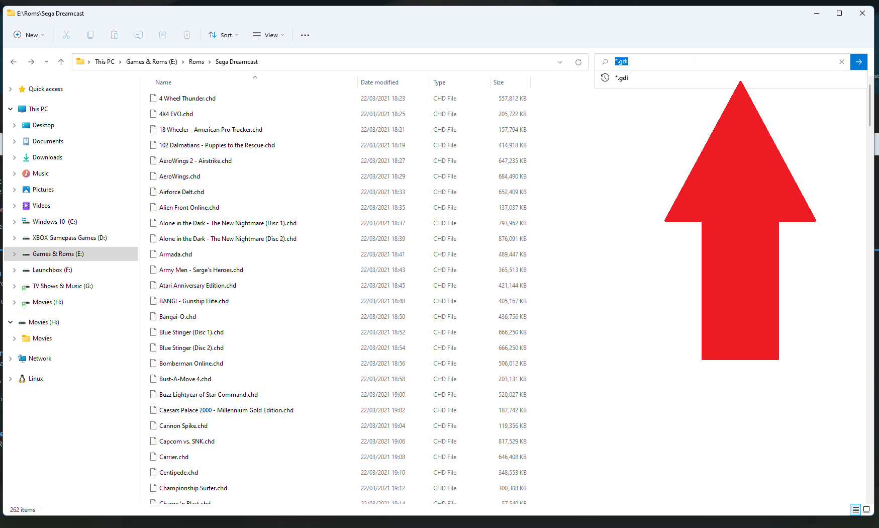Go back with the left arrow
Image resolution: width=879 pixels, height=528 pixels.
[14, 62]
